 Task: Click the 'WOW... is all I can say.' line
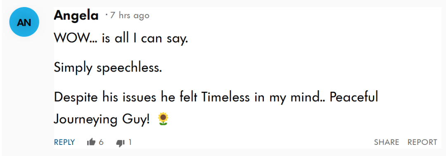pyautogui.click(x=121, y=39)
